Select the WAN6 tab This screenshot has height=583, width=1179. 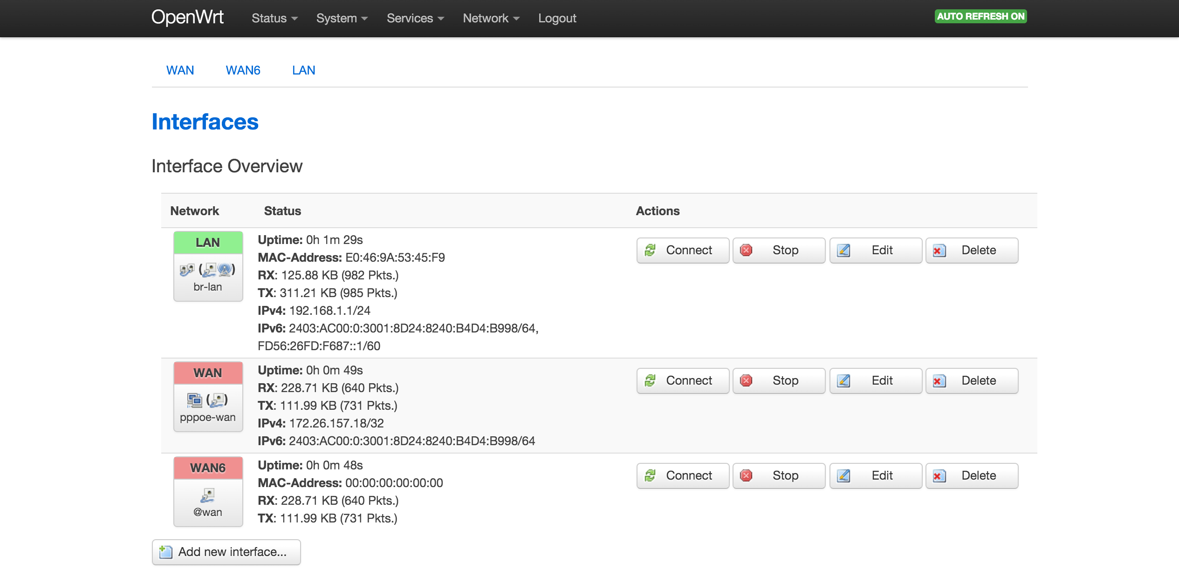243,70
